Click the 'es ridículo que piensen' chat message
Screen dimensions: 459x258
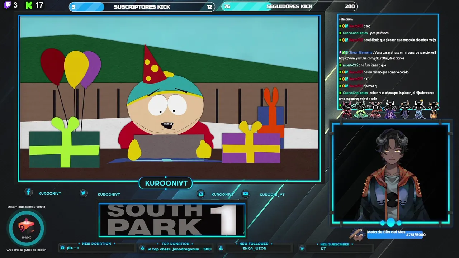point(401,40)
